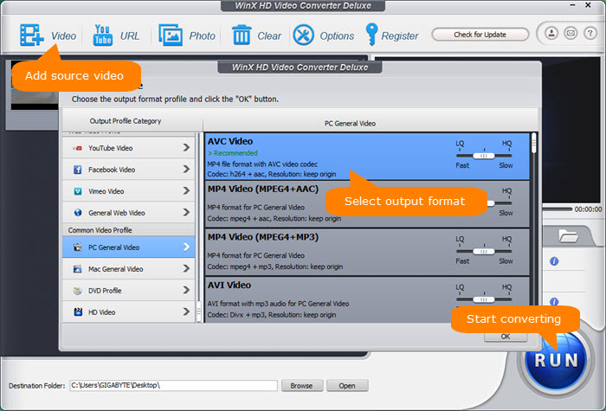Click the Options label in toolbar
This screenshot has width=606, height=411.
click(337, 36)
